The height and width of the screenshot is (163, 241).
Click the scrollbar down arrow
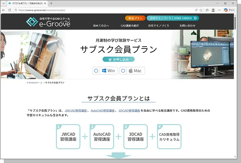tap(235, 157)
